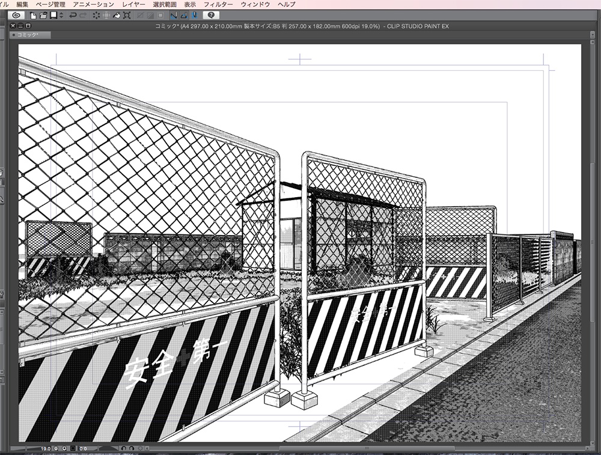Activate scale/rotate transform icon
Screen dimensions: 601x455
pos(127,16)
